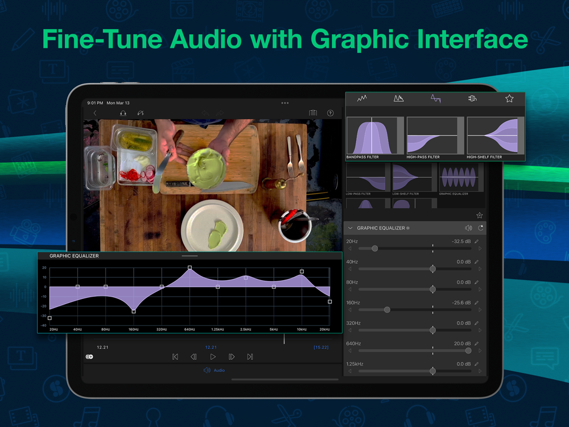Screen dimensions: 569x427
Task: Undo the last edit
Action: click(205, 113)
